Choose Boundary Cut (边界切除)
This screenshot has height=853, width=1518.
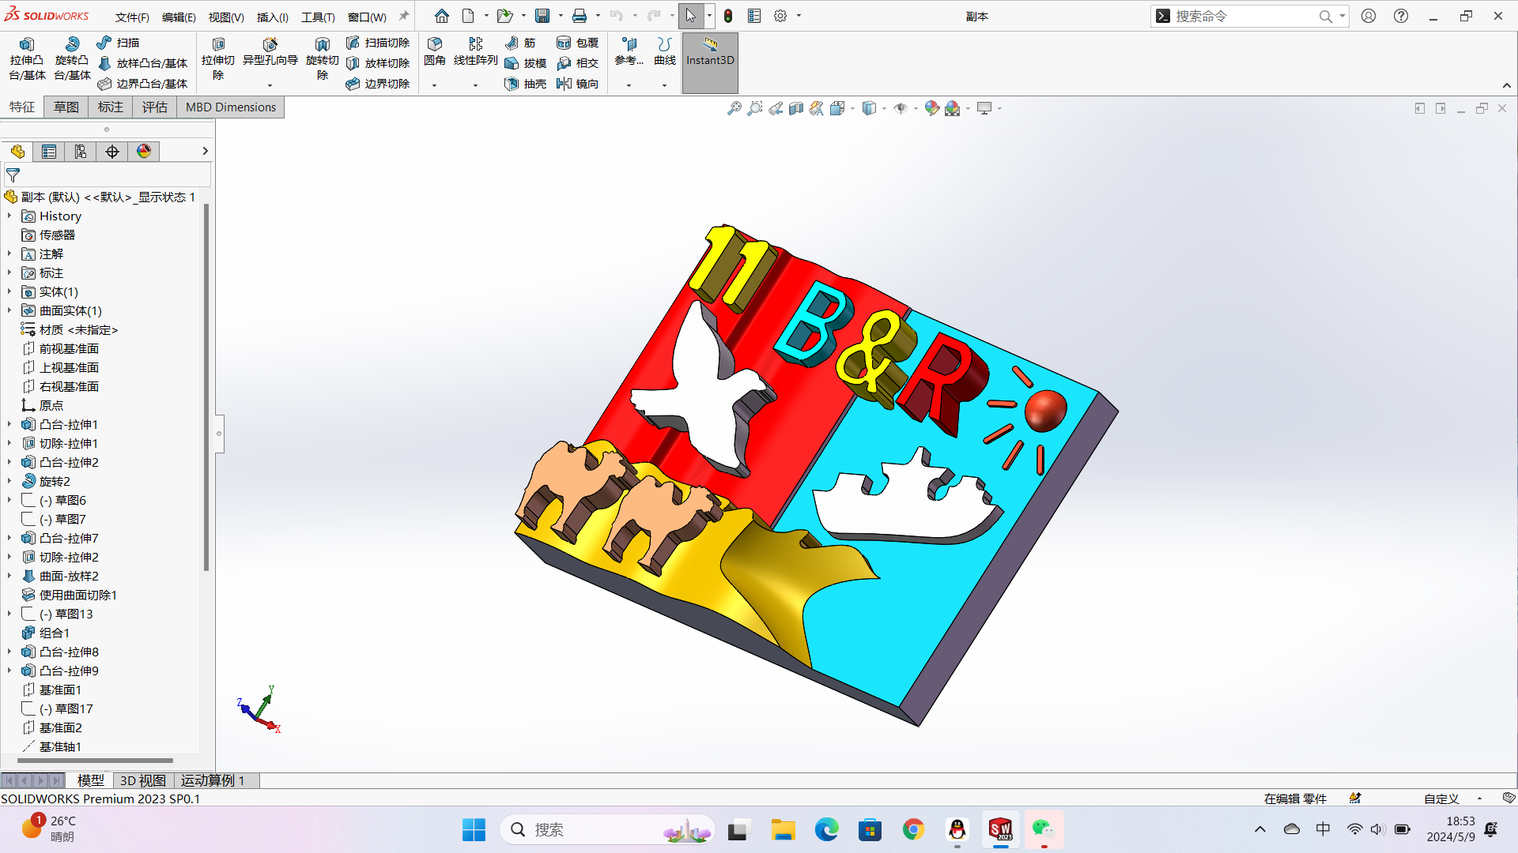378,84
